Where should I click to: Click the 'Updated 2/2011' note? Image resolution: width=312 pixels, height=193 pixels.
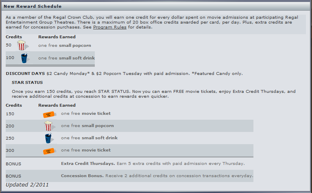point(27,184)
